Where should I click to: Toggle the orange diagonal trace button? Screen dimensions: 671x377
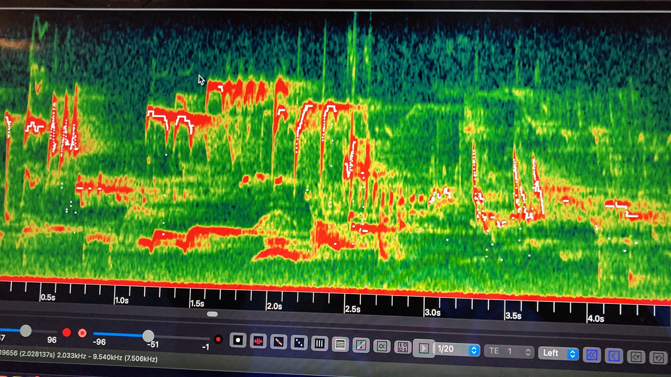click(278, 342)
